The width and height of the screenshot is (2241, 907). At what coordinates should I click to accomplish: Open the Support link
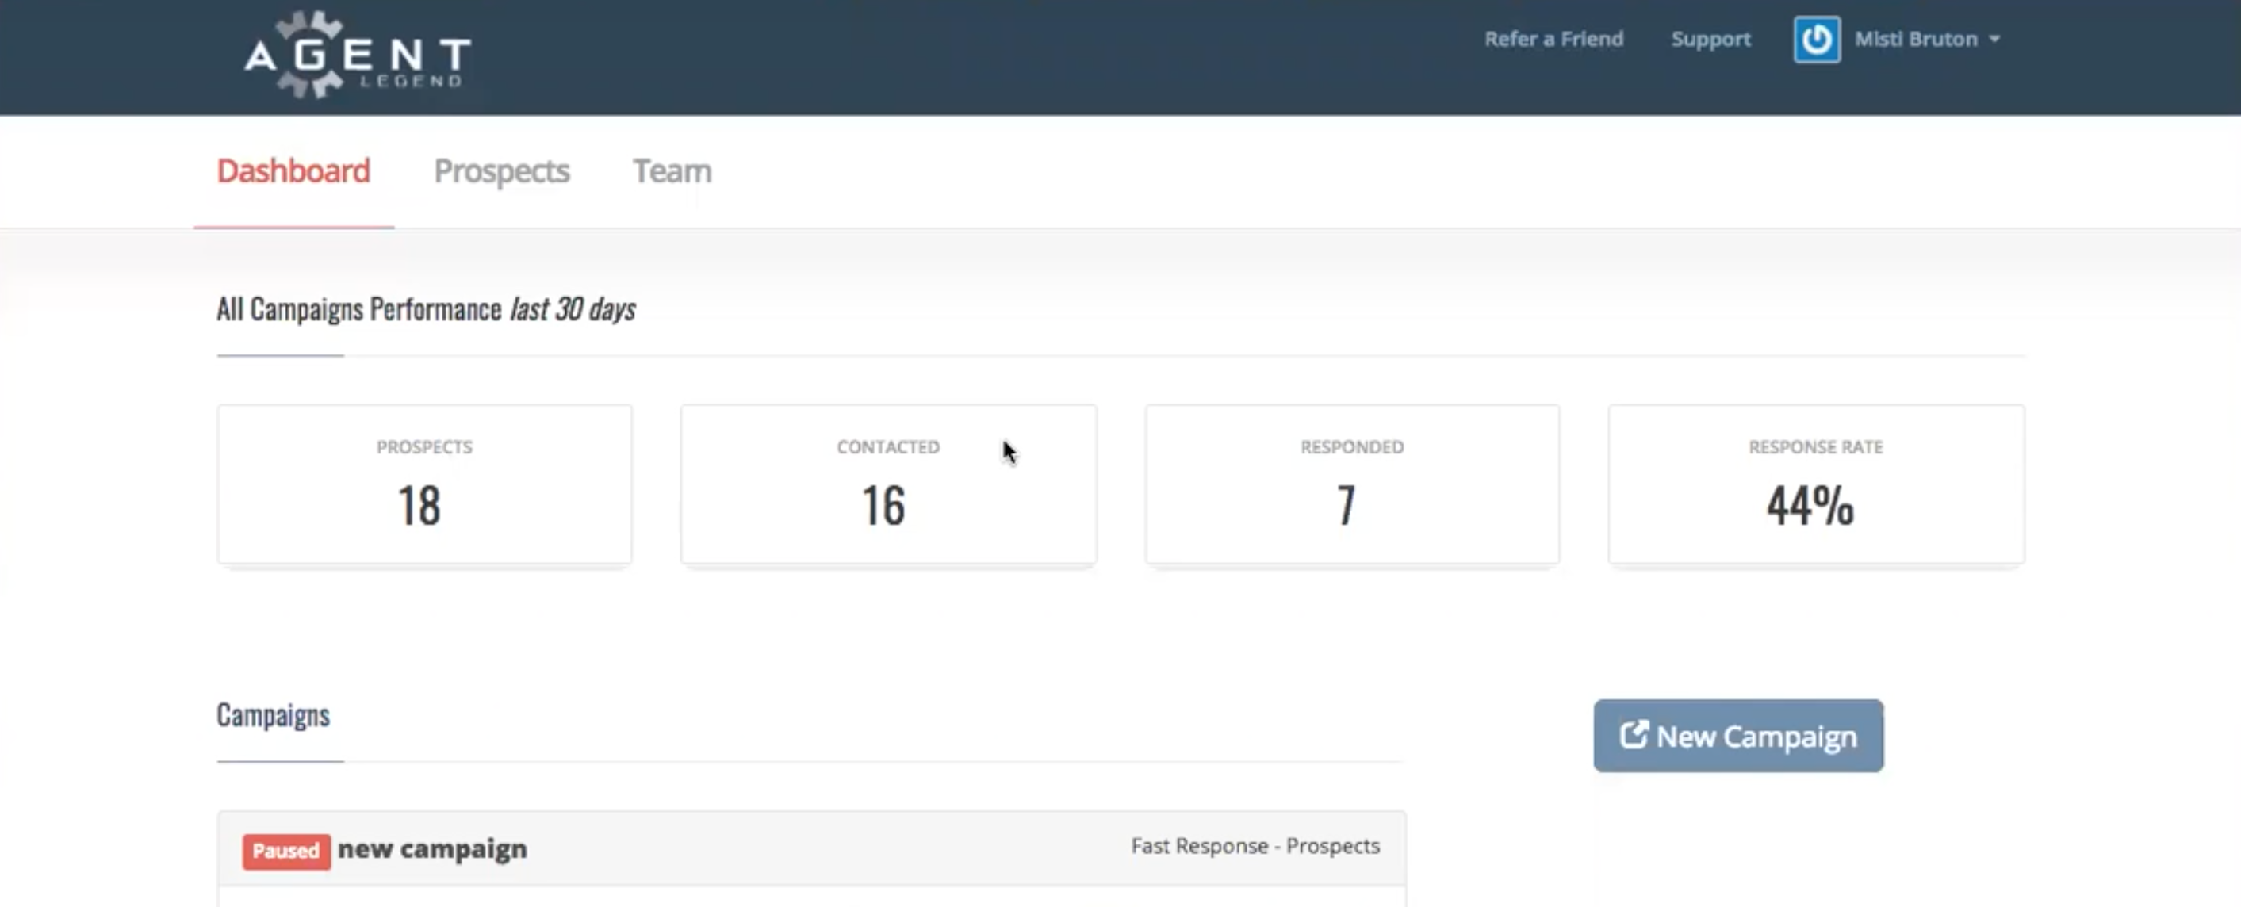[1710, 39]
